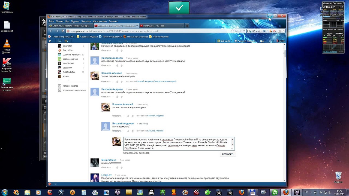Open the Инструменты menu
The height and width of the screenshot is (196, 349).
[100, 21]
